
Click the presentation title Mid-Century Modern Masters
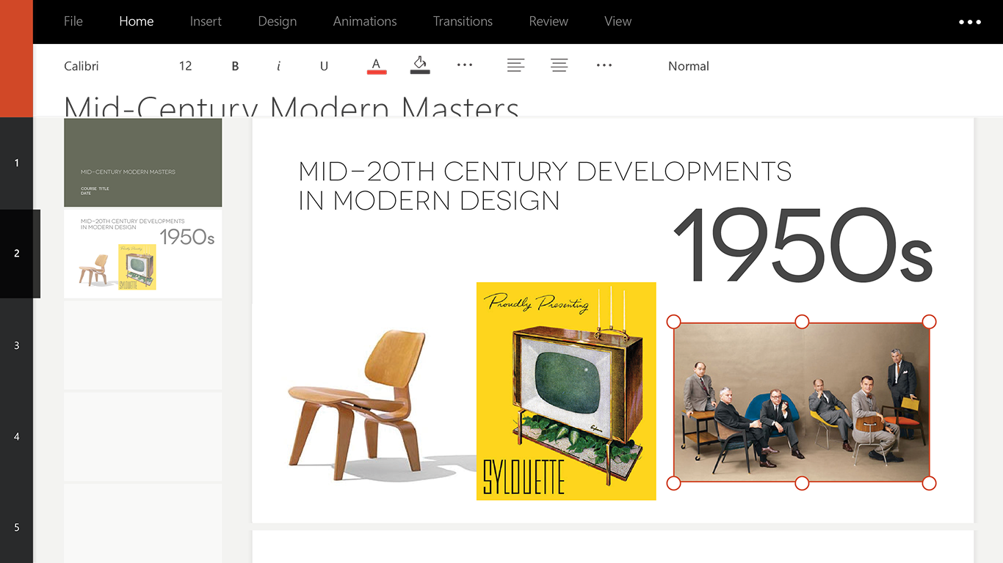292,107
